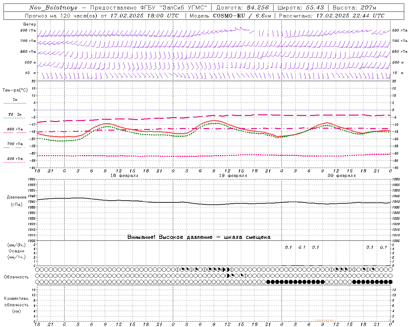Click the 'Тем-ра(°C)' axis title

(x=15, y=90)
